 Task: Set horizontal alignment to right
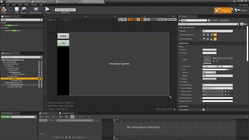click(211, 35)
